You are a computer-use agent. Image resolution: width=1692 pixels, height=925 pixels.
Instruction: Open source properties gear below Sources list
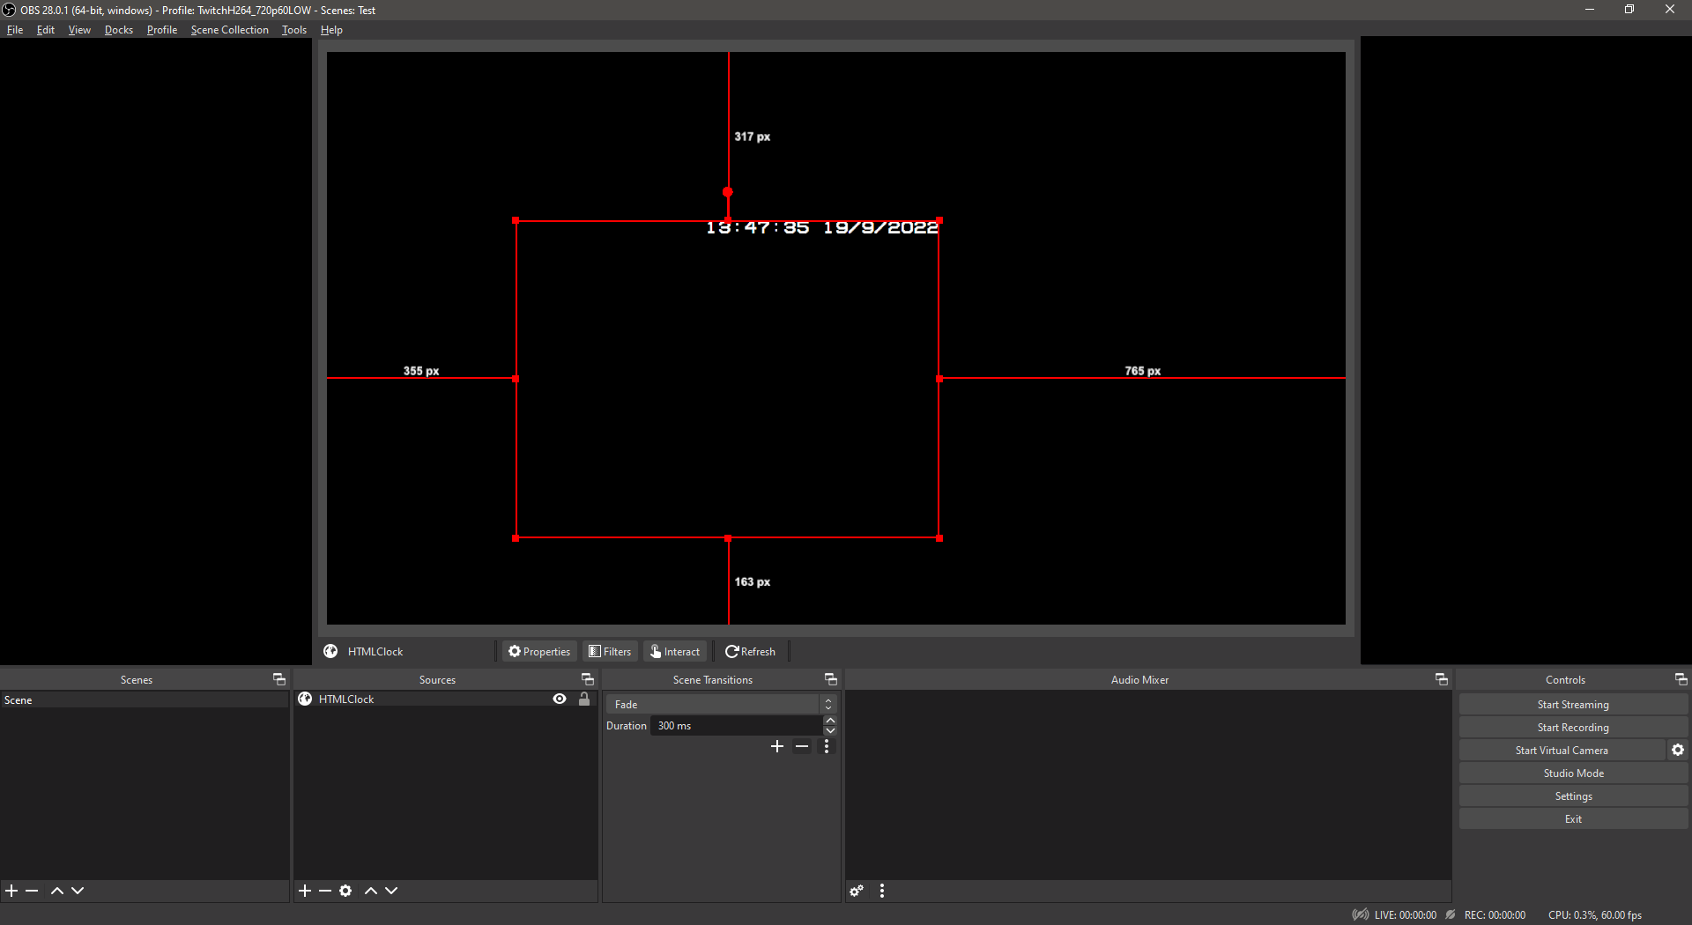pyautogui.click(x=345, y=891)
